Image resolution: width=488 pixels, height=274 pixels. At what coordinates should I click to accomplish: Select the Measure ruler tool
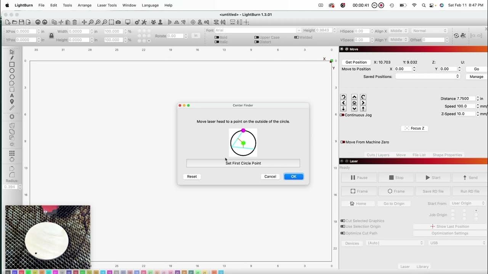coord(12,108)
